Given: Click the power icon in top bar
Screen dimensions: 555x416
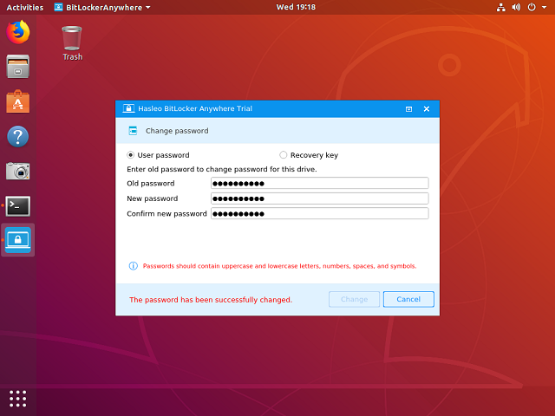Looking at the screenshot, I should point(532,7).
